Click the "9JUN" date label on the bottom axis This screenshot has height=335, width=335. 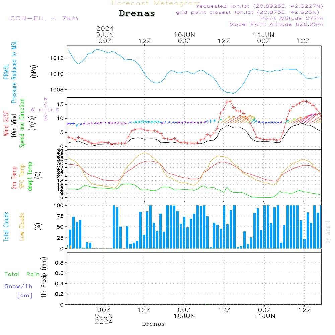[x=104, y=316]
